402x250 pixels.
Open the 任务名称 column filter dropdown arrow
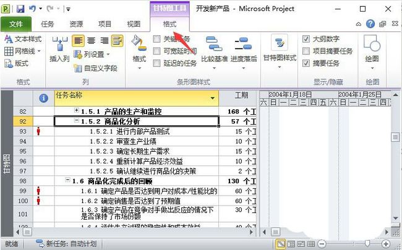click(213, 98)
